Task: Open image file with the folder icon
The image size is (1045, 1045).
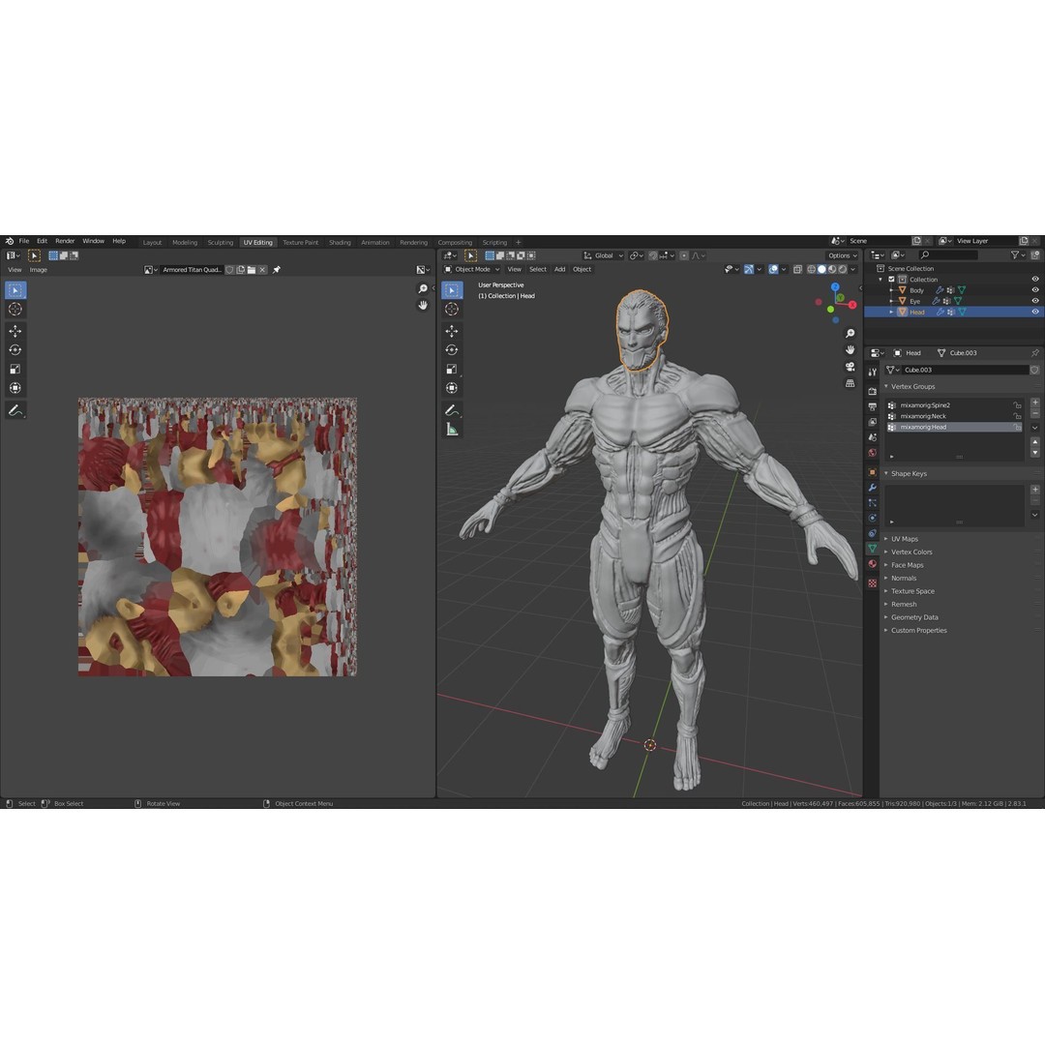Action: click(x=252, y=270)
